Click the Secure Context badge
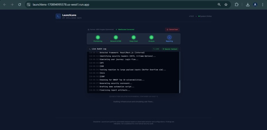The height and width of the screenshot is (130, 267). (170, 49)
